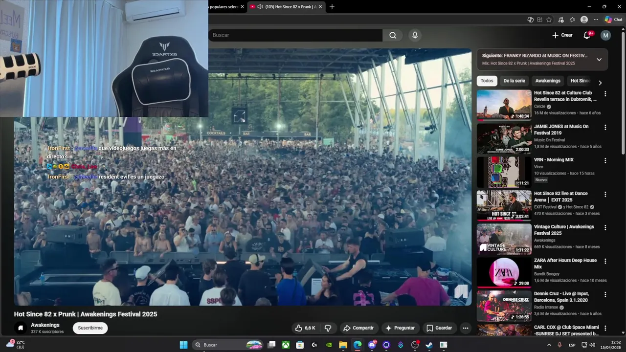Open options for Vintage Culture Awakenings video
Viewport: 626px width, 352px height.
click(605, 227)
